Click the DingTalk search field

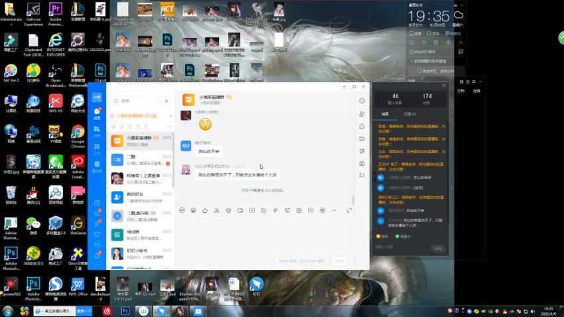tap(135, 101)
